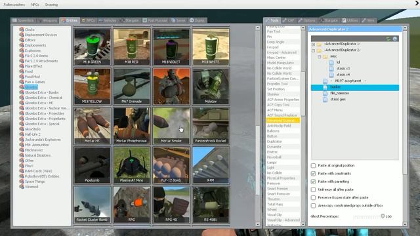Select the Gbombs Extra - Bombs category
Image resolution: width=420 pixels, height=236 pixels.
pos(42,92)
